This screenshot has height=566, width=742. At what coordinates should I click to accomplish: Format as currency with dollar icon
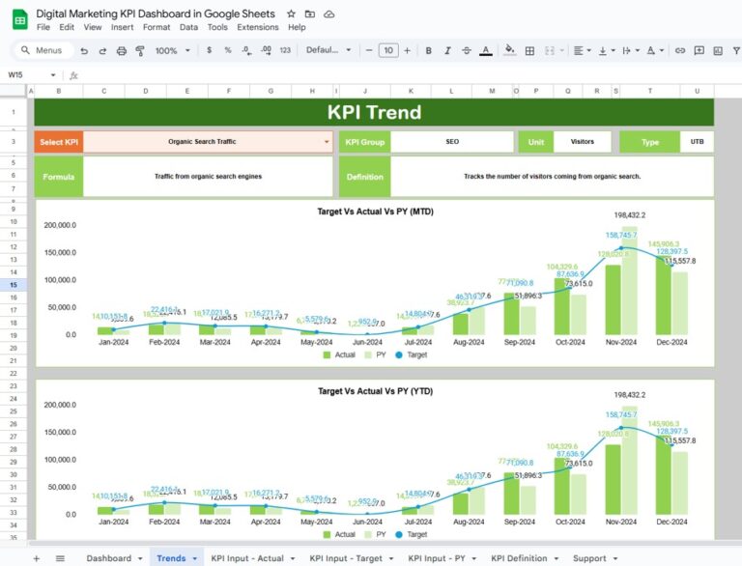[209, 50]
